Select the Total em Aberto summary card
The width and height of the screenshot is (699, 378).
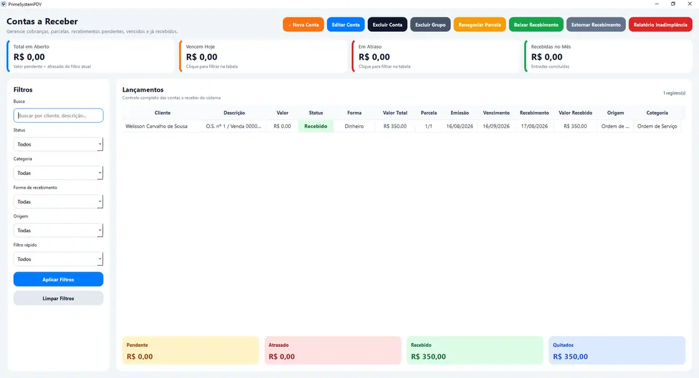(90, 56)
